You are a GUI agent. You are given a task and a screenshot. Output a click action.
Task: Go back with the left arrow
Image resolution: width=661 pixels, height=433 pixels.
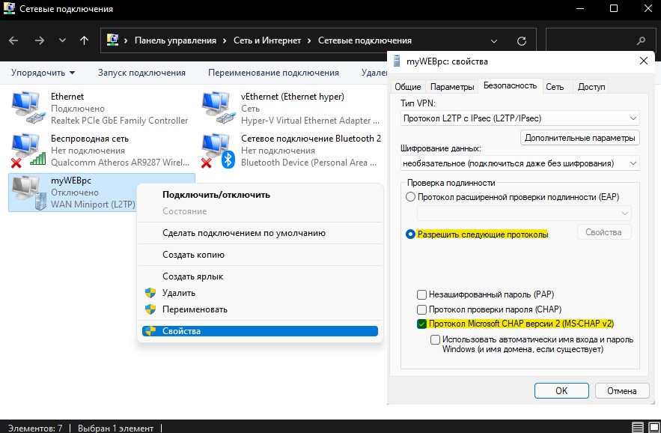(13, 40)
